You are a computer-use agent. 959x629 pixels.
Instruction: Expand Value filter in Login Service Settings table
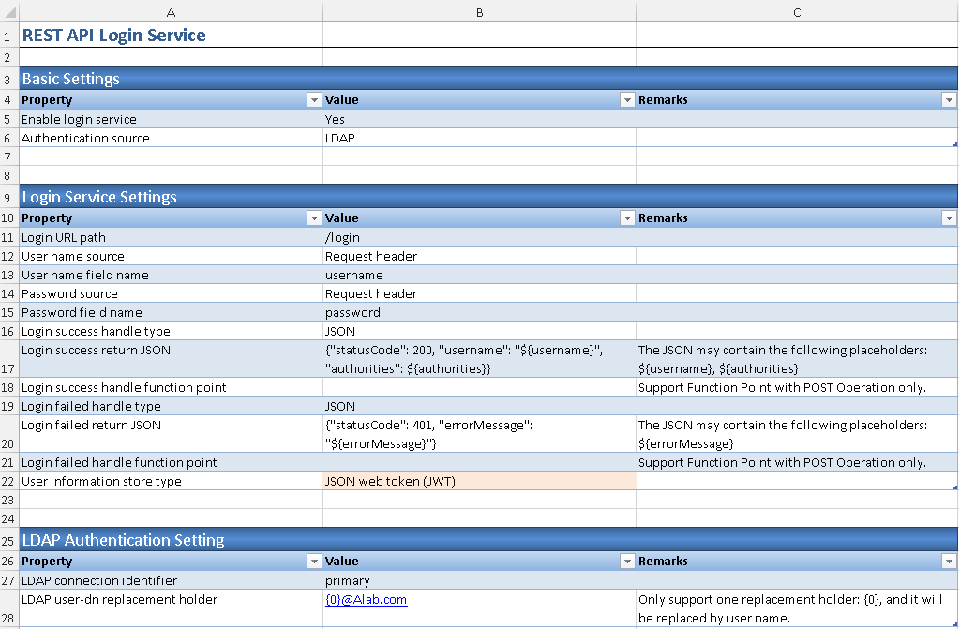tap(626, 218)
